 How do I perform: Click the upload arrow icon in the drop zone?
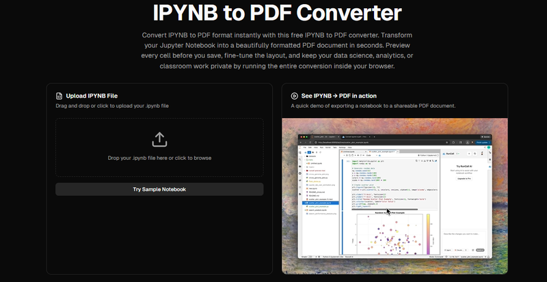(x=159, y=139)
